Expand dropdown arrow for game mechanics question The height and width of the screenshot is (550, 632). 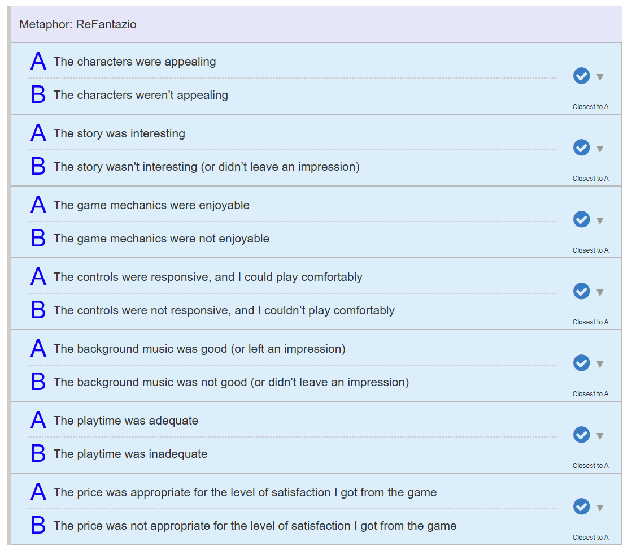600,220
